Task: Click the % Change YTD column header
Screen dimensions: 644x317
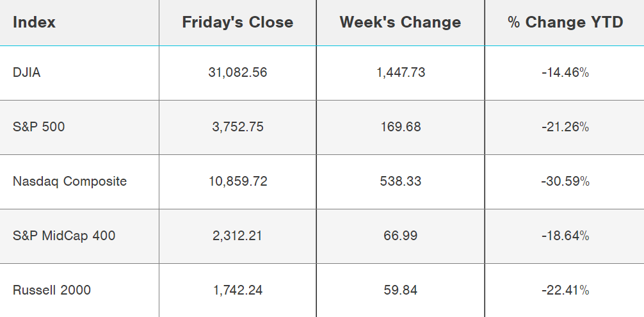Action: 565,22
